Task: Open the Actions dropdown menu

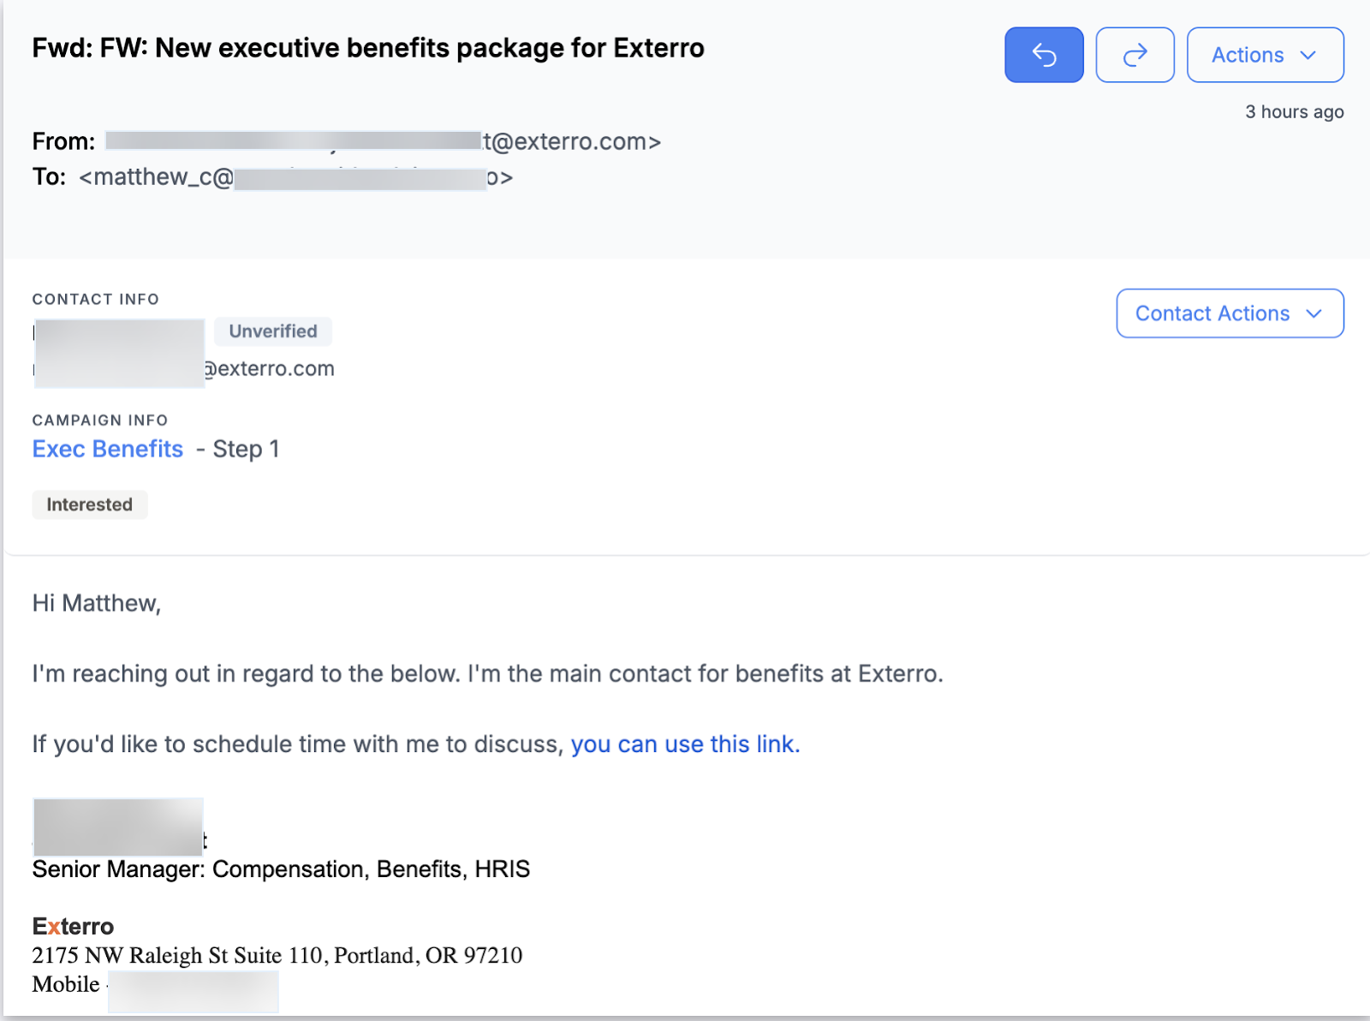Action: click(1265, 55)
